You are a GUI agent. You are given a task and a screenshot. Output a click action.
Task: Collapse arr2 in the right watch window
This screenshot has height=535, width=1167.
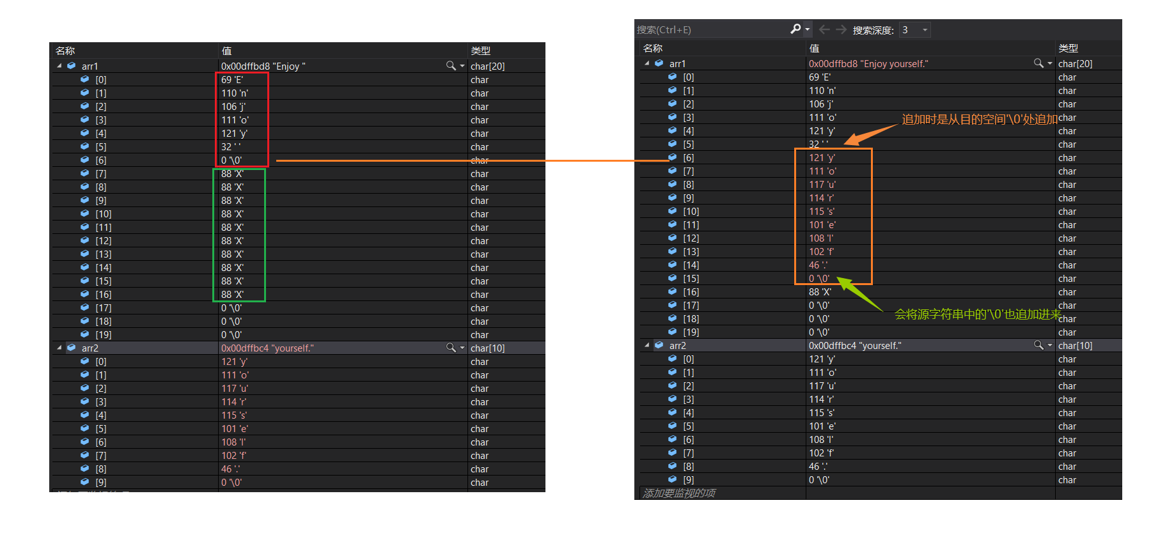(x=647, y=345)
